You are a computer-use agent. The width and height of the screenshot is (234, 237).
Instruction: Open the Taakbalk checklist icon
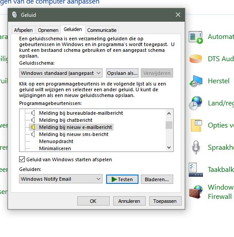pyautogui.click(x=196, y=170)
